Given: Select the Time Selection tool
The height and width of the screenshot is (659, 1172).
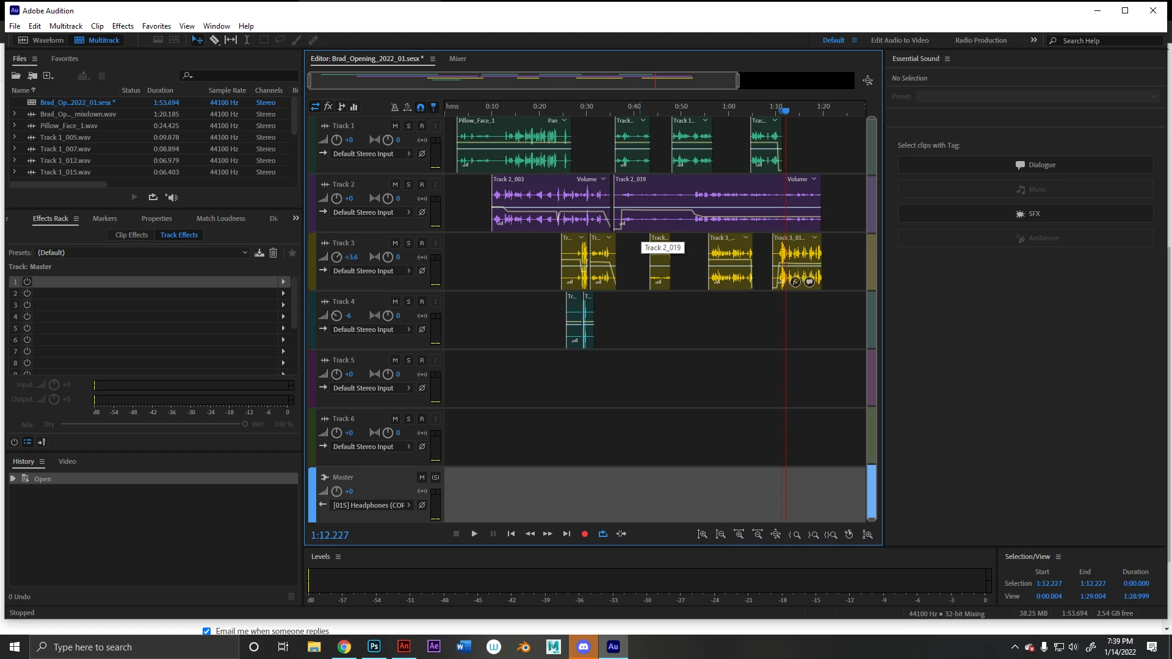Looking at the screenshot, I should coord(247,40).
